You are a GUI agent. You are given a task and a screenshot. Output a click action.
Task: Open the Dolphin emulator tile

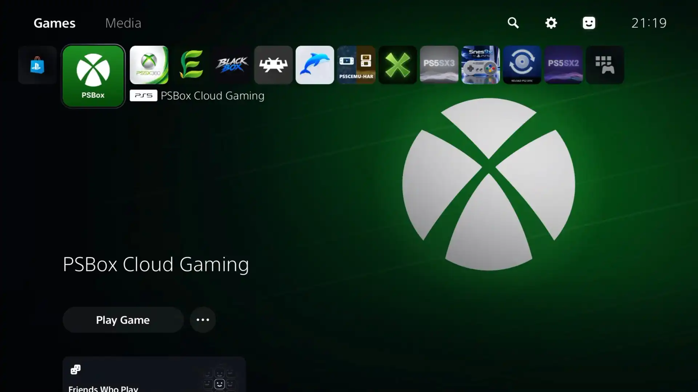point(315,65)
